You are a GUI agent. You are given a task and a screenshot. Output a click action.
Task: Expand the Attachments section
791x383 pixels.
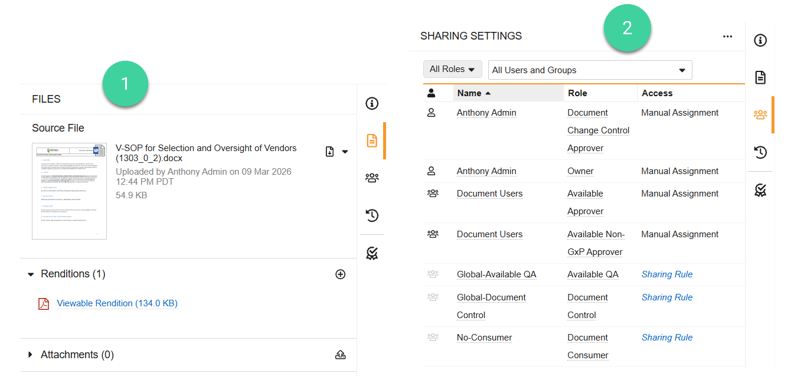[x=31, y=355]
